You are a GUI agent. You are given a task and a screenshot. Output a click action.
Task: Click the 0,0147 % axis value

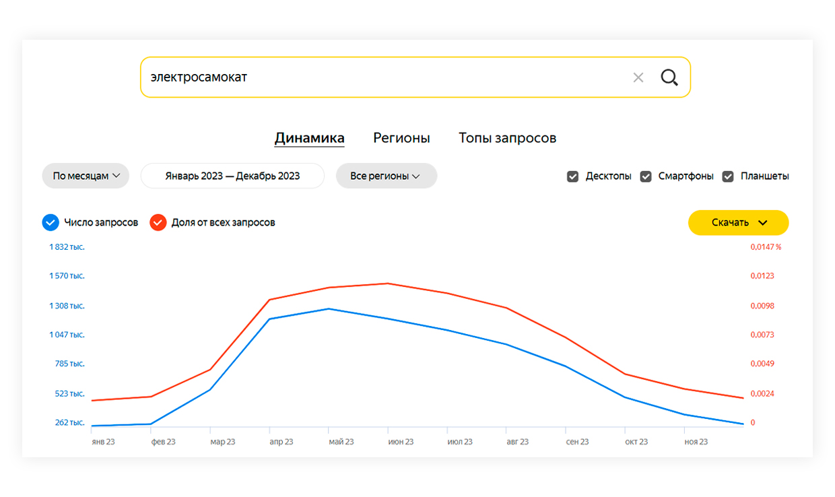[x=766, y=247]
